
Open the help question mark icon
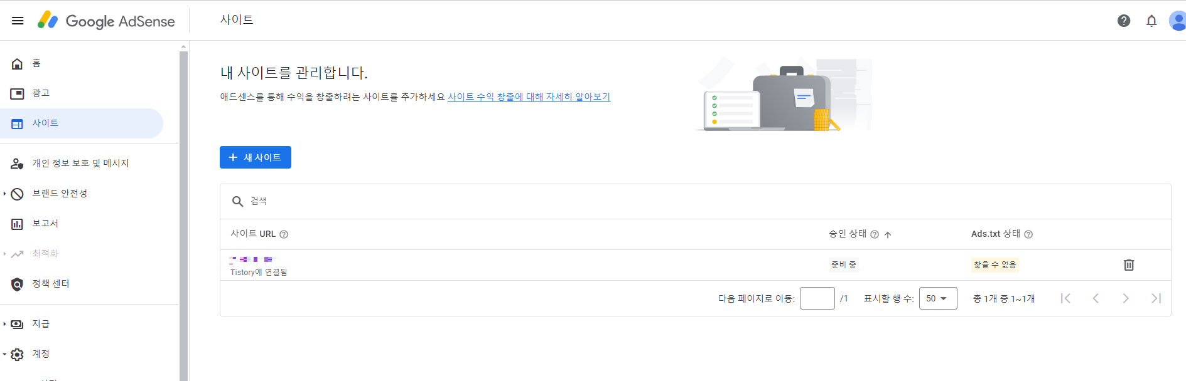pyautogui.click(x=1124, y=21)
